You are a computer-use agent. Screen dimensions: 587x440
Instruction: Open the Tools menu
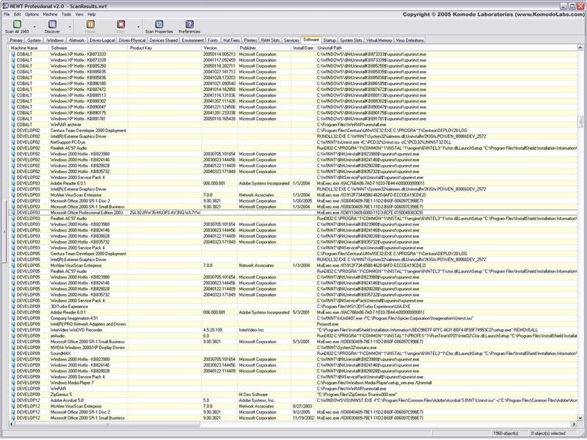tap(67, 14)
